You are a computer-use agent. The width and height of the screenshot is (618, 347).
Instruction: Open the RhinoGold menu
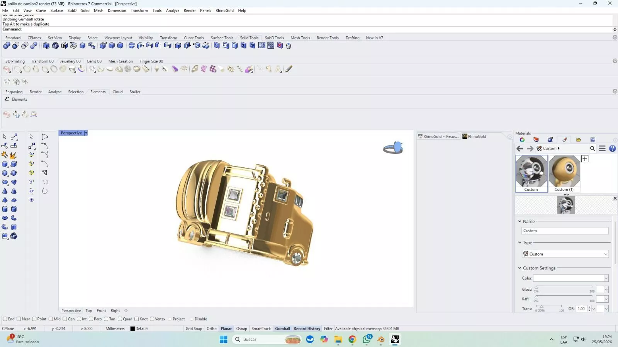224,10
